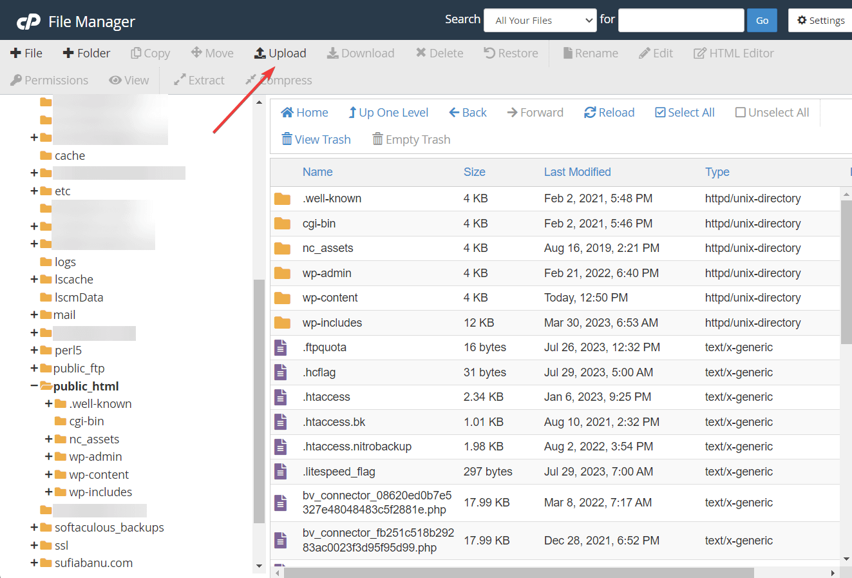Open File Manager Settings
852x578 pixels.
pos(820,20)
